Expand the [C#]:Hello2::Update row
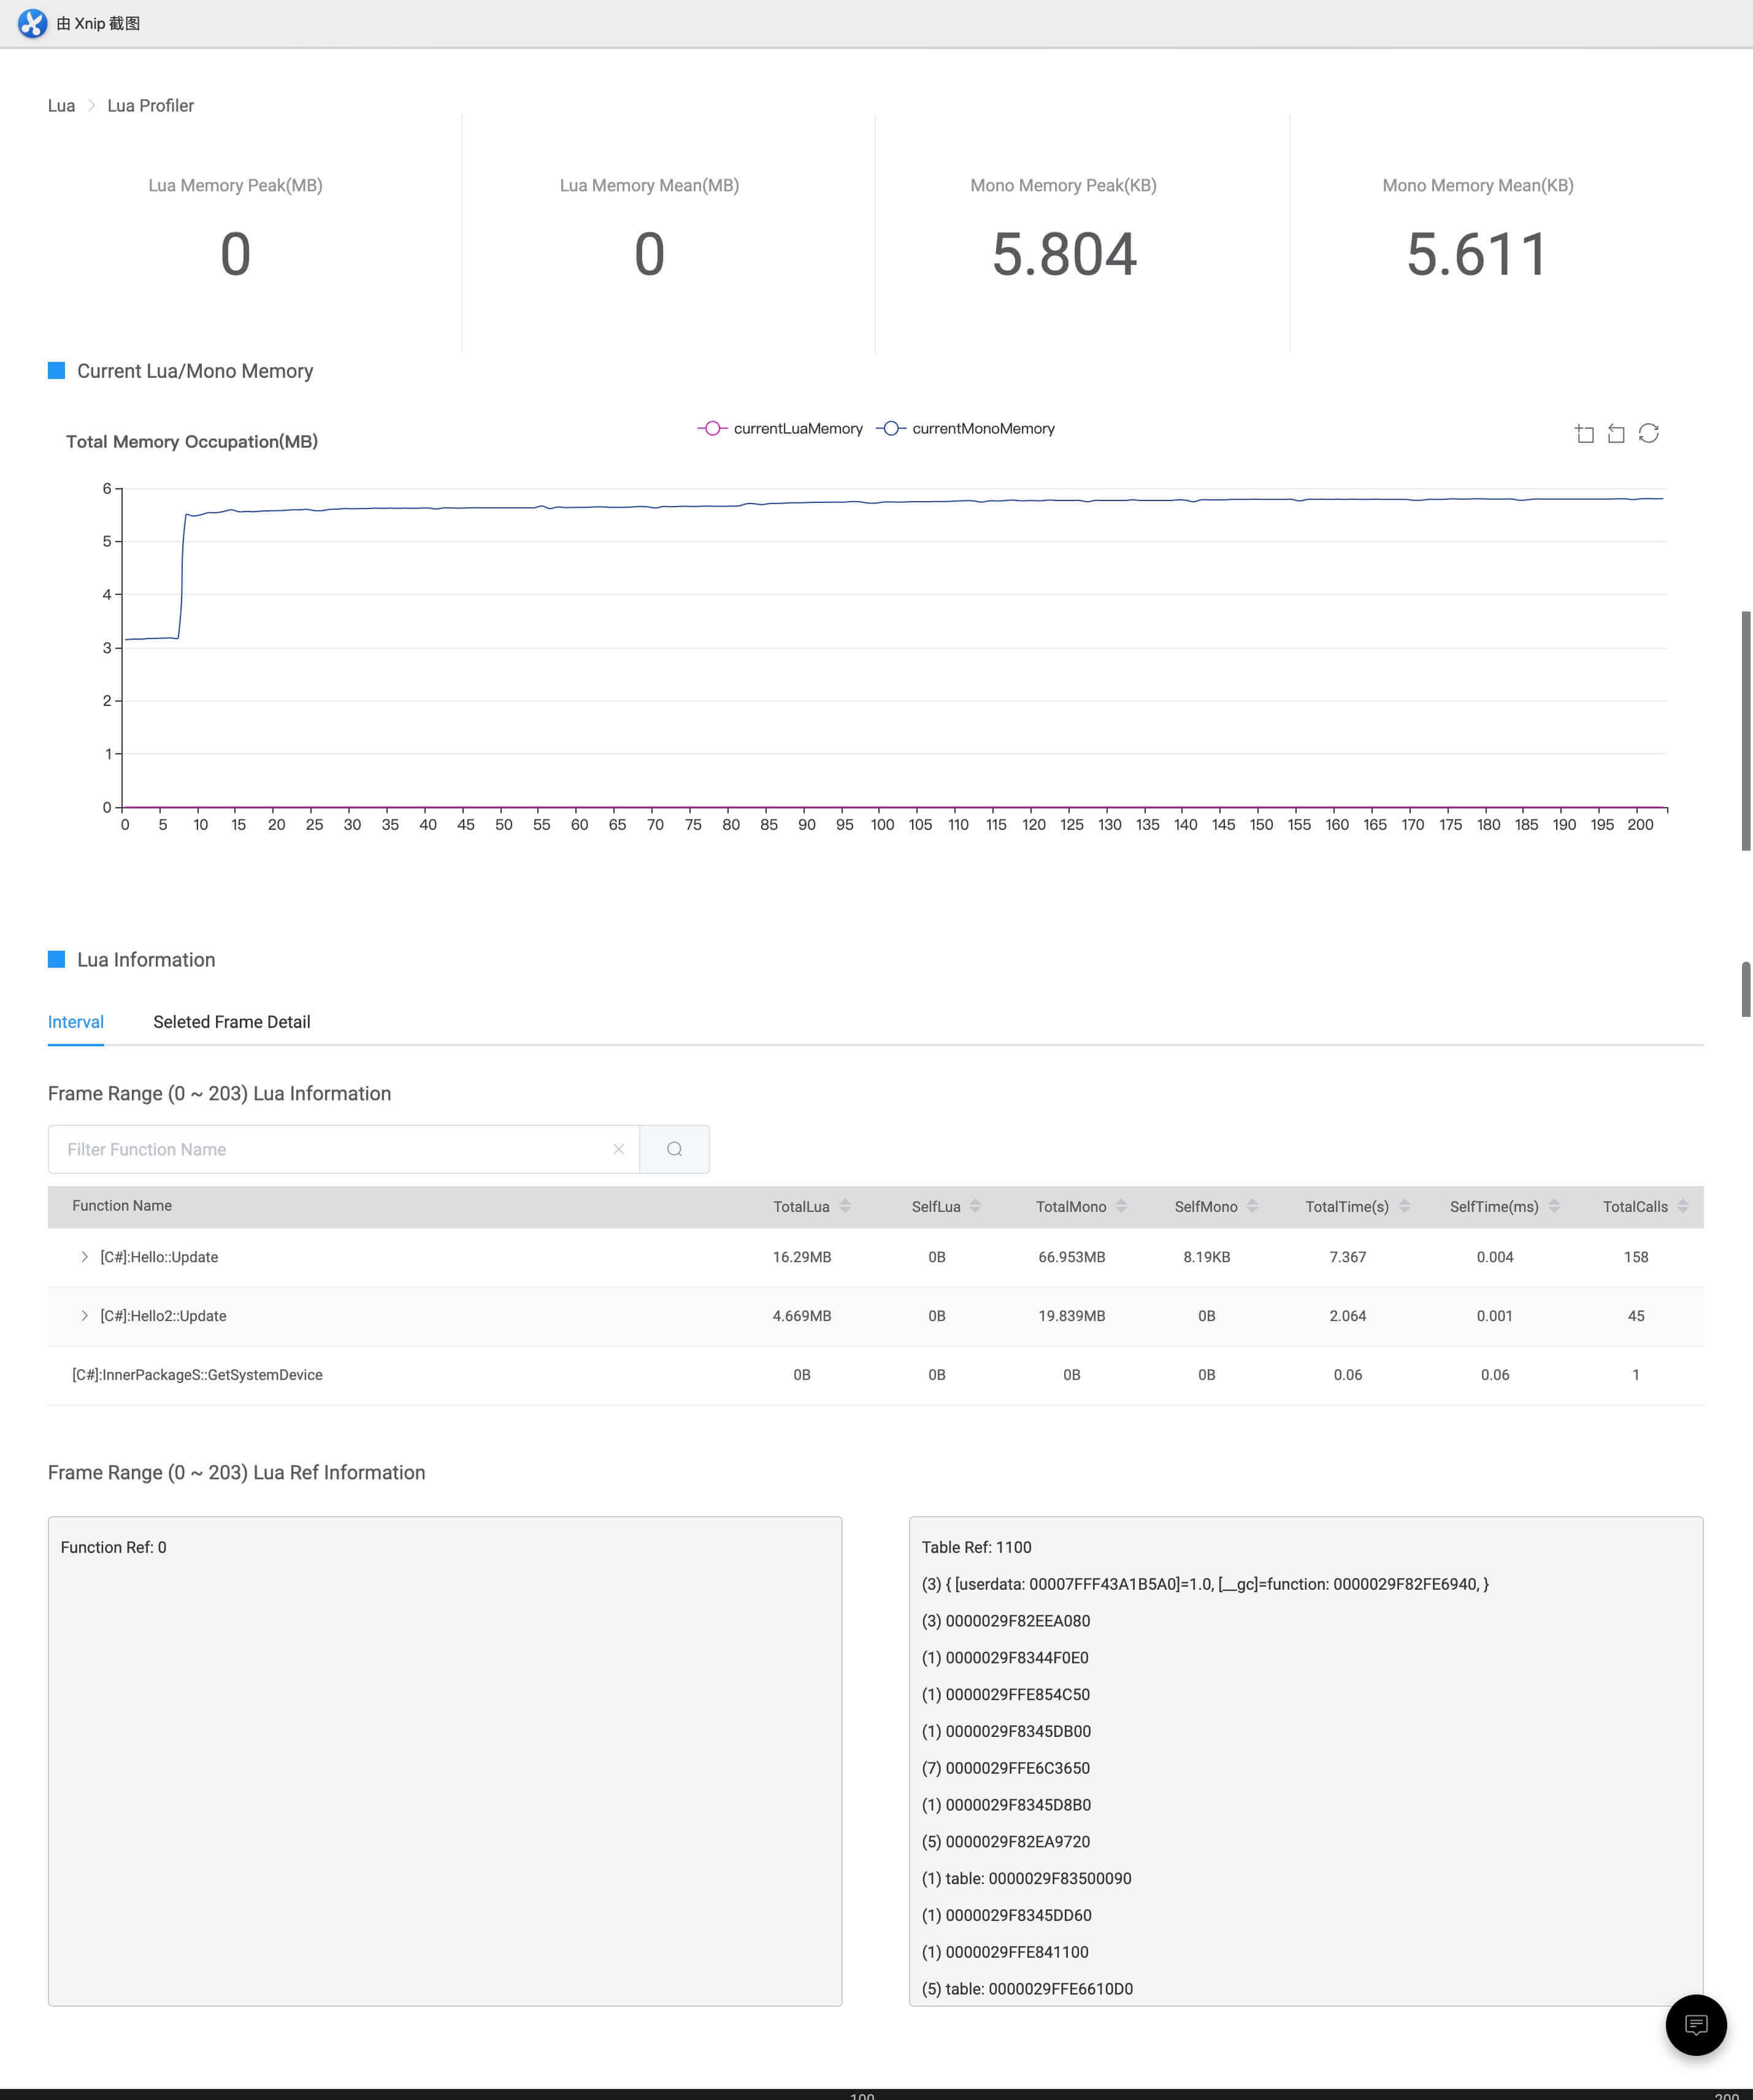Viewport: 1753px width, 2100px height. point(85,1316)
